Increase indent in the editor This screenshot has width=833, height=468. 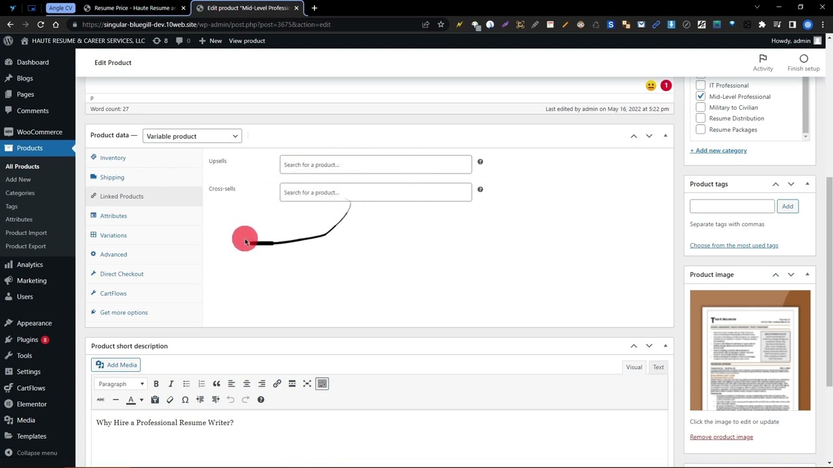pyautogui.click(x=215, y=400)
